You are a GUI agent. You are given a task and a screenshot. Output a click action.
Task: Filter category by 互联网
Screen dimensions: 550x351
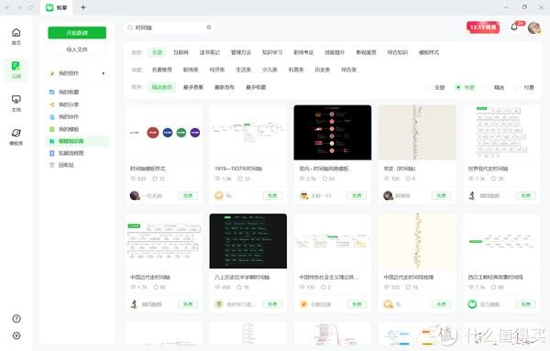(x=181, y=52)
